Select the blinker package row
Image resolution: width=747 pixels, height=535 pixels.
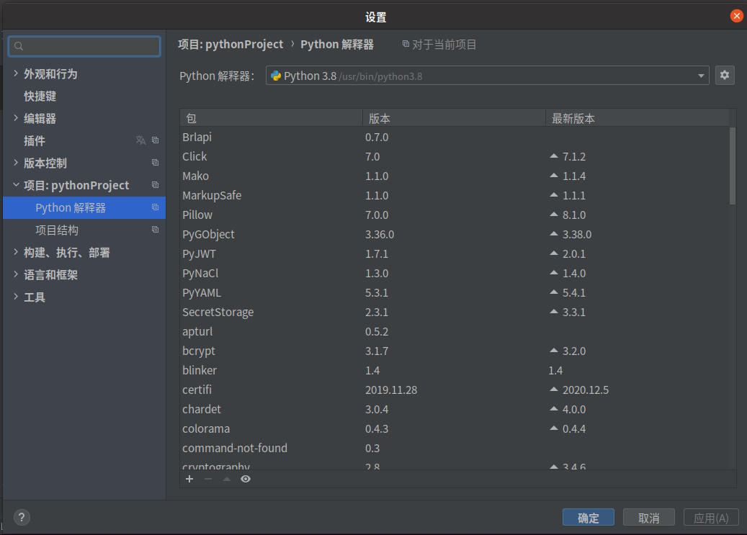click(455, 370)
